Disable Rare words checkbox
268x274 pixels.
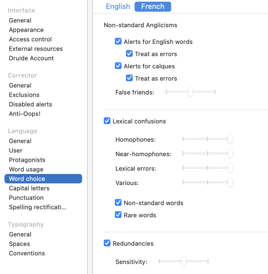118,215
